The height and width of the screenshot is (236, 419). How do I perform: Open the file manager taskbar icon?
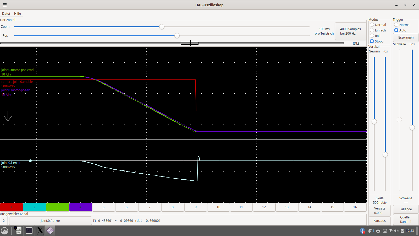click(x=18, y=231)
